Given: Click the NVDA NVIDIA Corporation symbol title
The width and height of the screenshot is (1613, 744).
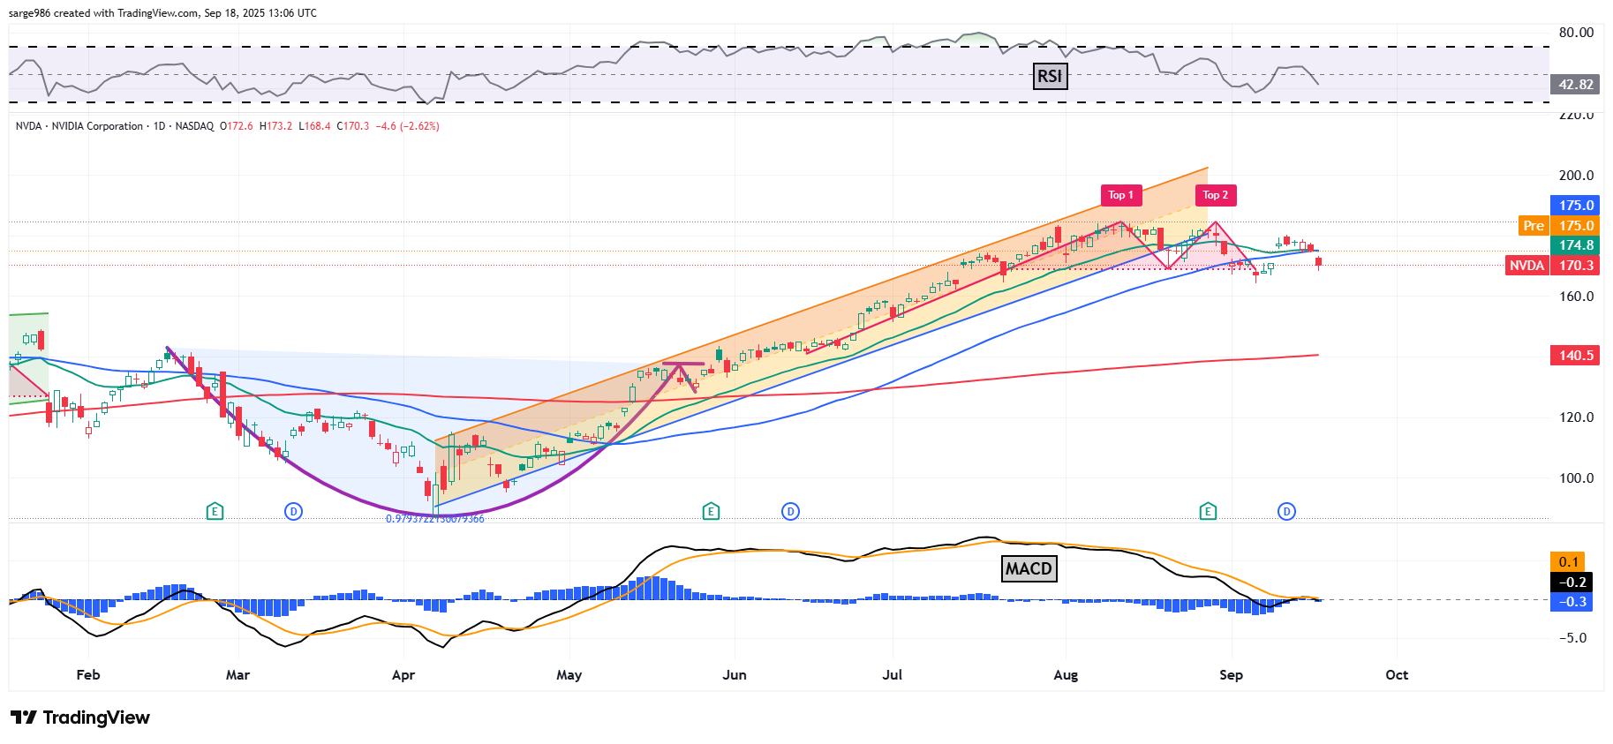Looking at the screenshot, I should pyautogui.click(x=79, y=126).
